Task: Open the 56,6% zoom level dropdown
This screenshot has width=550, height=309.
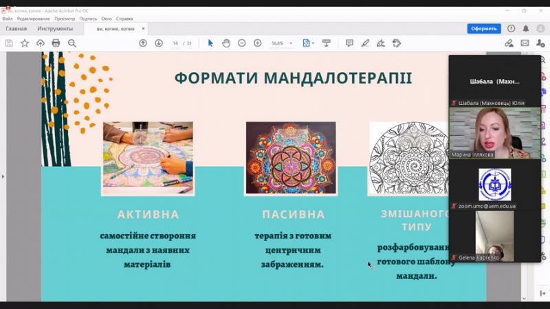Action: pyautogui.click(x=281, y=43)
